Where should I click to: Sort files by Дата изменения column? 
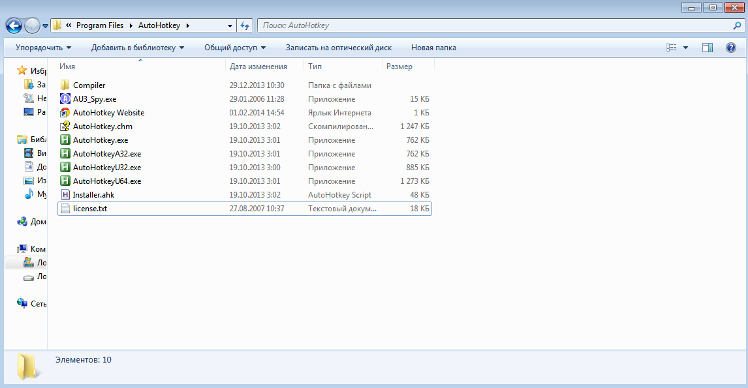258,67
